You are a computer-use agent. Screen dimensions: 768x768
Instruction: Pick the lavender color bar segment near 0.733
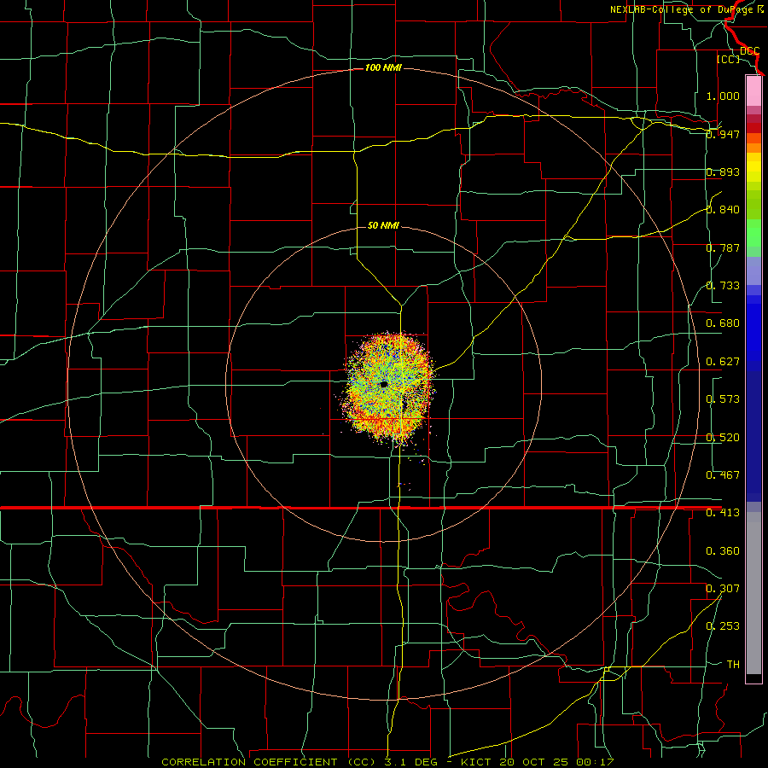[753, 271]
